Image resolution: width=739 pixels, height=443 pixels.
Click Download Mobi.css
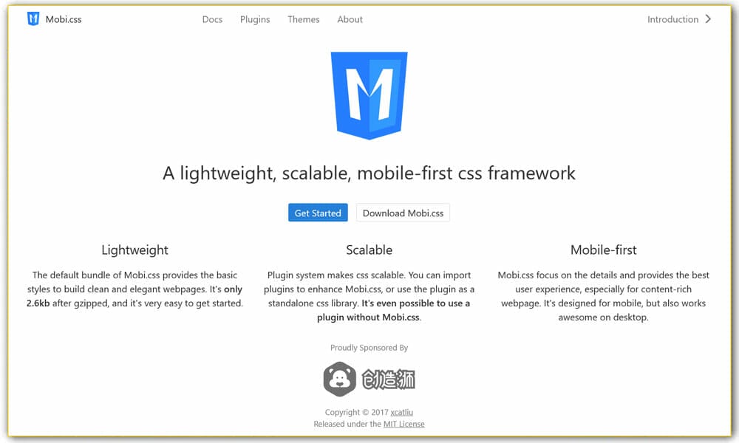[x=403, y=213]
